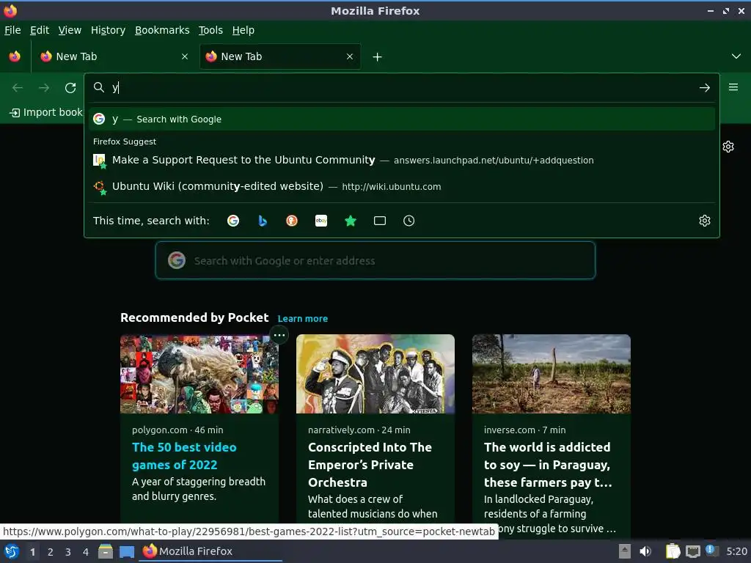Search this time with Google icon
Viewport: 751px width, 563px height.
[x=233, y=221]
